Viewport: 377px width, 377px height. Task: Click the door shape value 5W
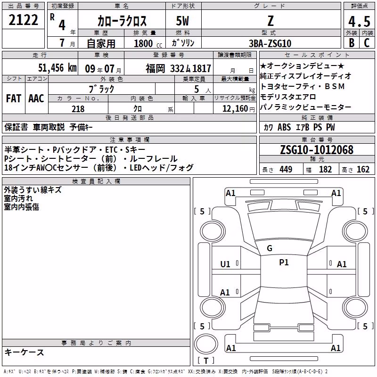(x=182, y=21)
